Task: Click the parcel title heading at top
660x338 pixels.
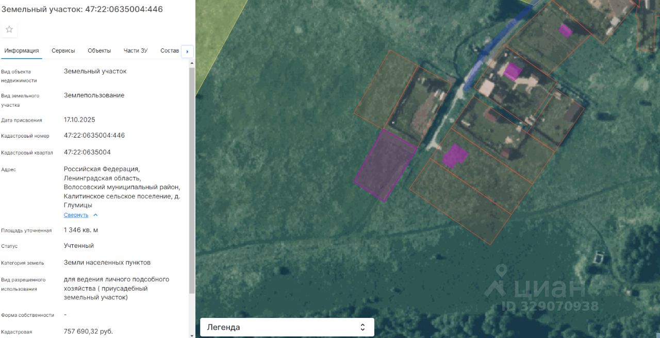Action: [82, 9]
